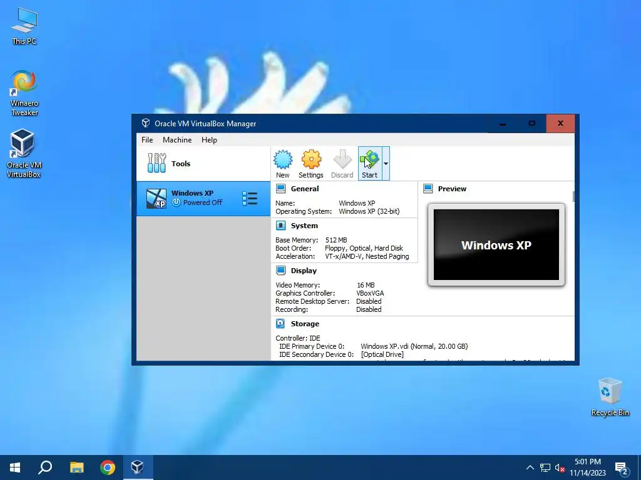Open the notification center icon
The width and height of the screenshot is (641, 480).
[622, 468]
